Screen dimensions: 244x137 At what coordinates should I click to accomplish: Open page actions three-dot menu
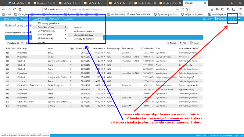pyautogui.click(x=177, y=9)
